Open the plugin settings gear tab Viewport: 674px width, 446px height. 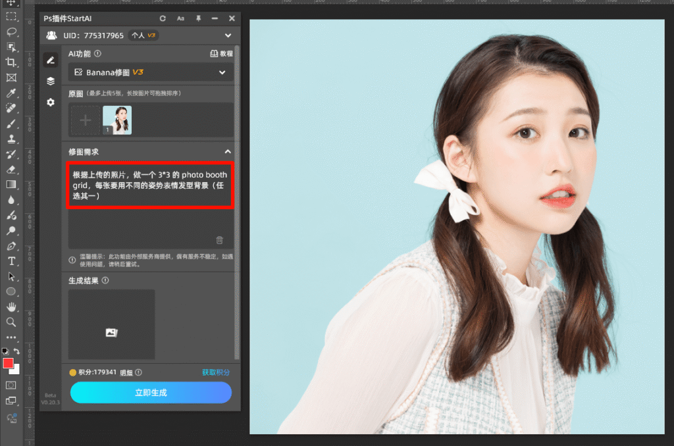pyautogui.click(x=51, y=102)
